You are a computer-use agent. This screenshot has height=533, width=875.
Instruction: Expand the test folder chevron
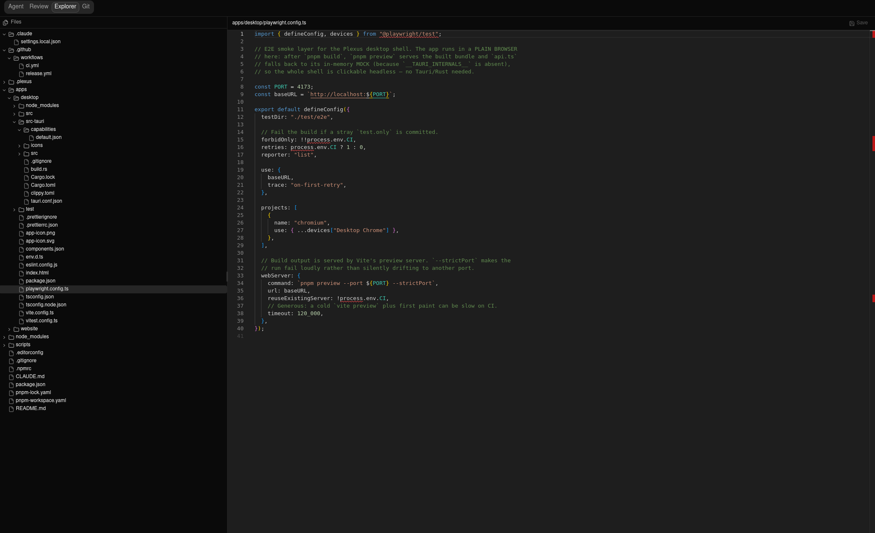[x=14, y=210]
